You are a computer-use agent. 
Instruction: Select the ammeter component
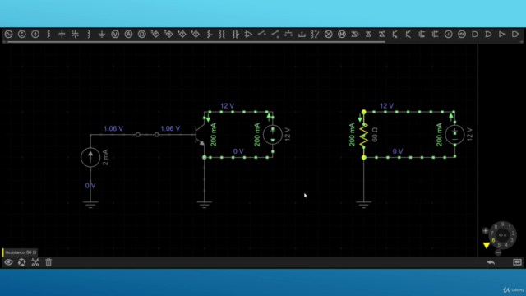coord(128,35)
